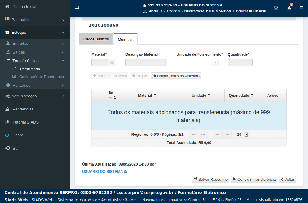Expand the Entradas submenu
The width and height of the screenshot is (308, 203).
click(35, 44)
